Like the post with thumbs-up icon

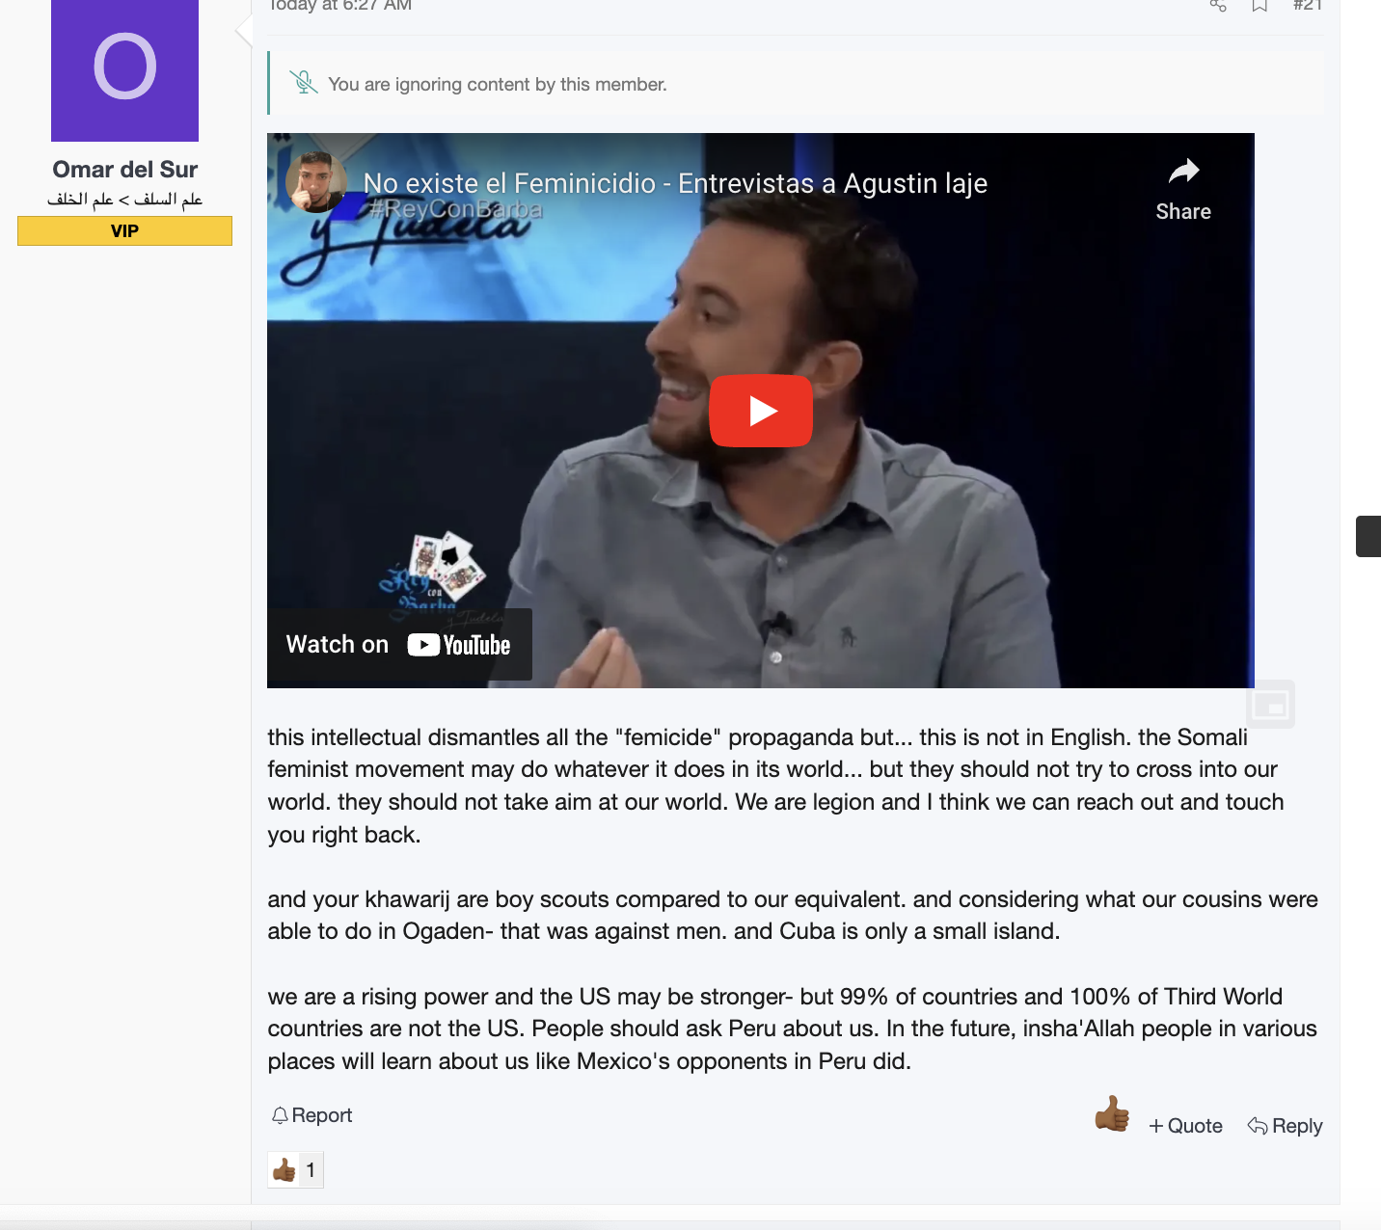[1112, 1114]
